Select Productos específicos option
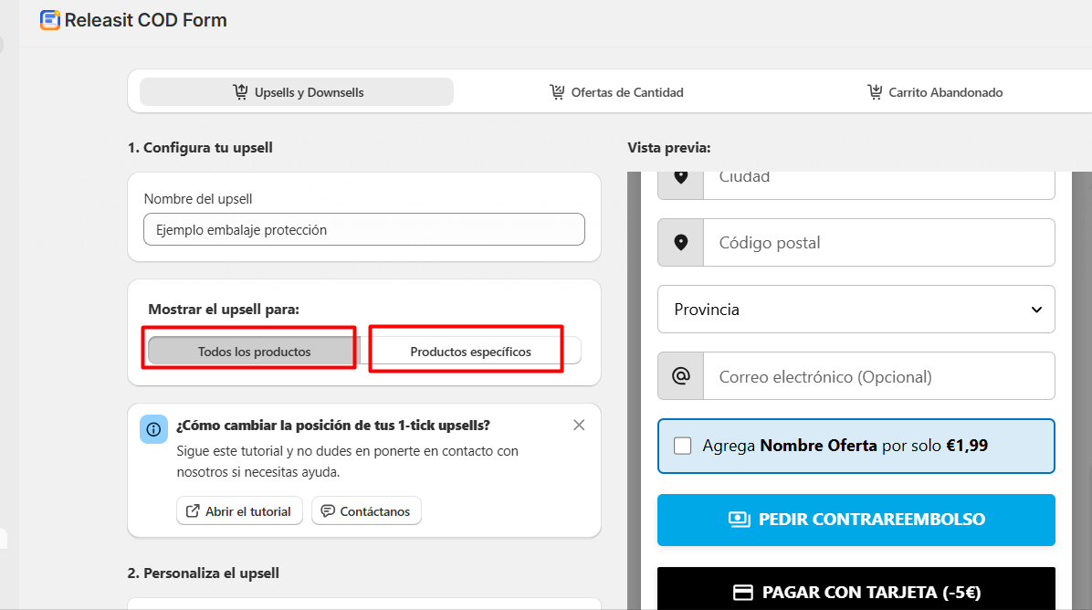Viewport: 1092px width, 610px height. 470,352
